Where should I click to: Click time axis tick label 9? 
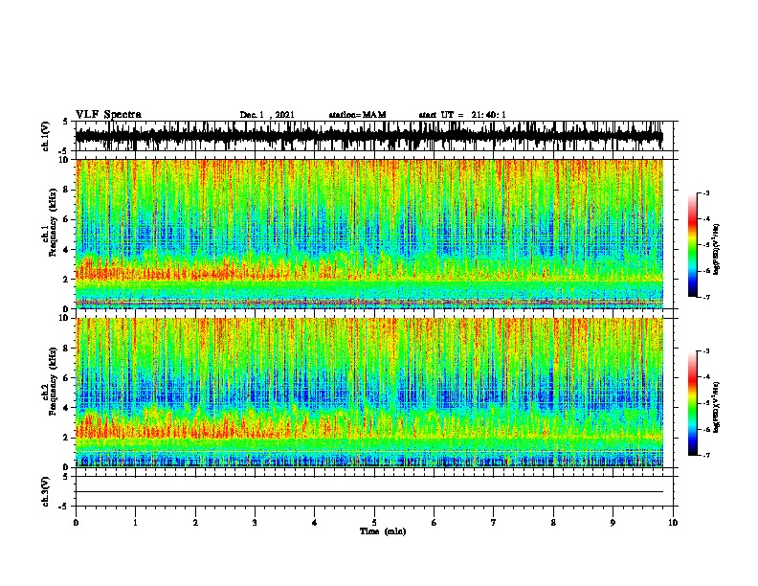pyautogui.click(x=613, y=522)
